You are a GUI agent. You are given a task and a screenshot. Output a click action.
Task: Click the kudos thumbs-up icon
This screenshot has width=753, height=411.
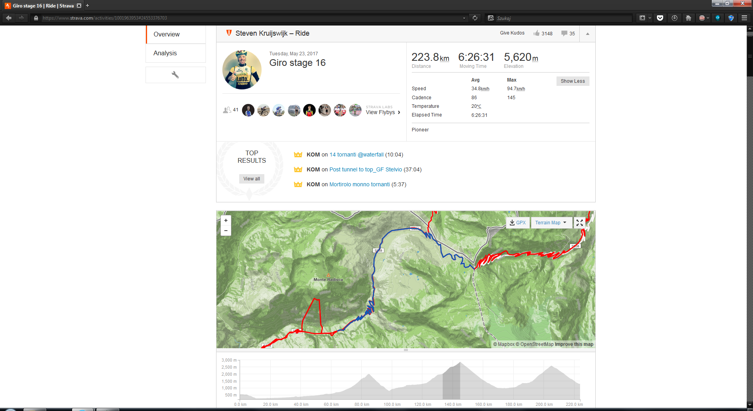[537, 33]
